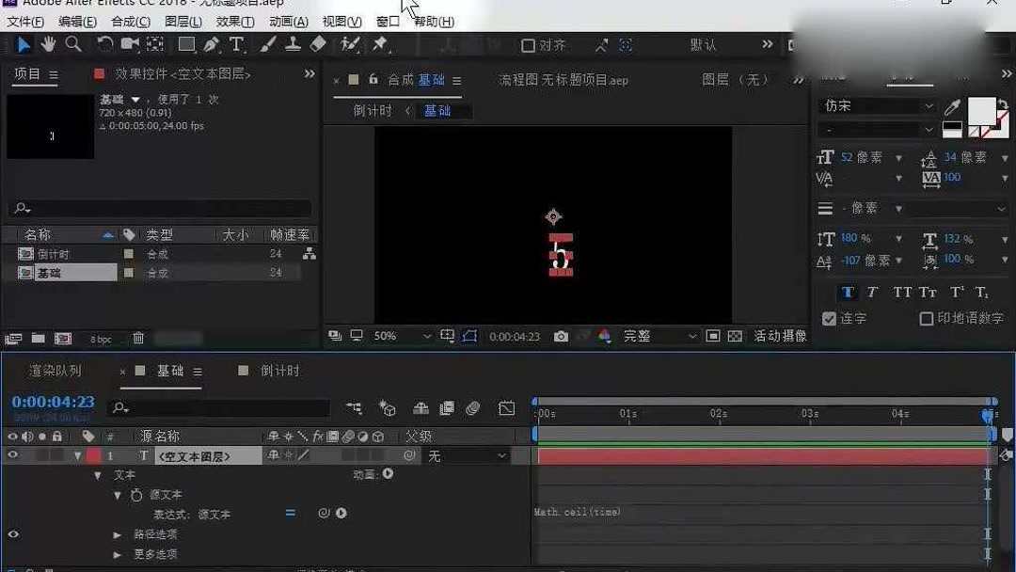Select the Pen tool
This screenshot has width=1016, height=572.
[213, 44]
